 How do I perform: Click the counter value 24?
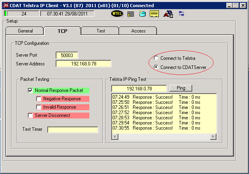tap(24, 13)
